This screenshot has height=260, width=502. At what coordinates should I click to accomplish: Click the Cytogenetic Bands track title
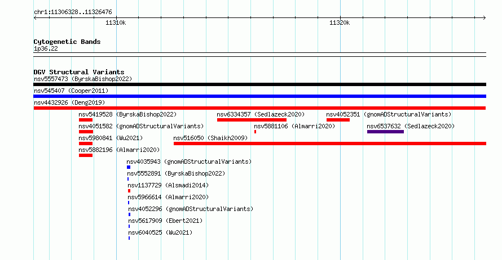point(67,42)
